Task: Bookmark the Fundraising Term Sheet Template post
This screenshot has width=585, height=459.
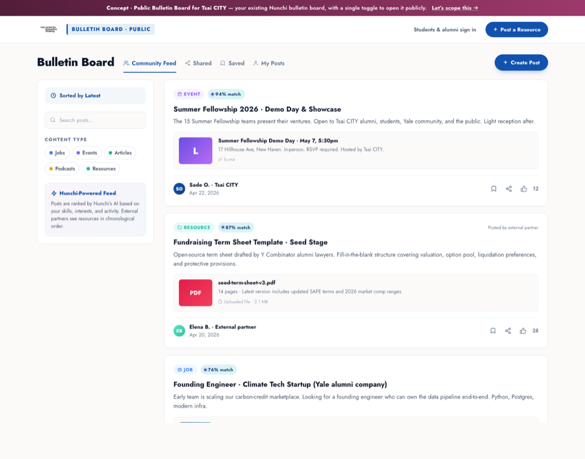Action: click(x=493, y=331)
